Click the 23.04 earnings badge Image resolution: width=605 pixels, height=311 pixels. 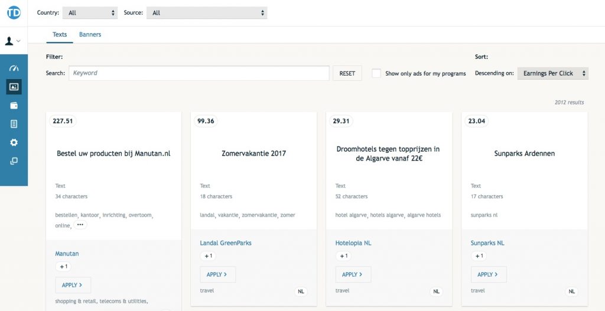477,121
